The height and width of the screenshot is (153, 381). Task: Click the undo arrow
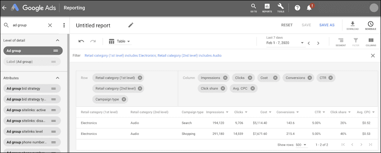click(81, 42)
